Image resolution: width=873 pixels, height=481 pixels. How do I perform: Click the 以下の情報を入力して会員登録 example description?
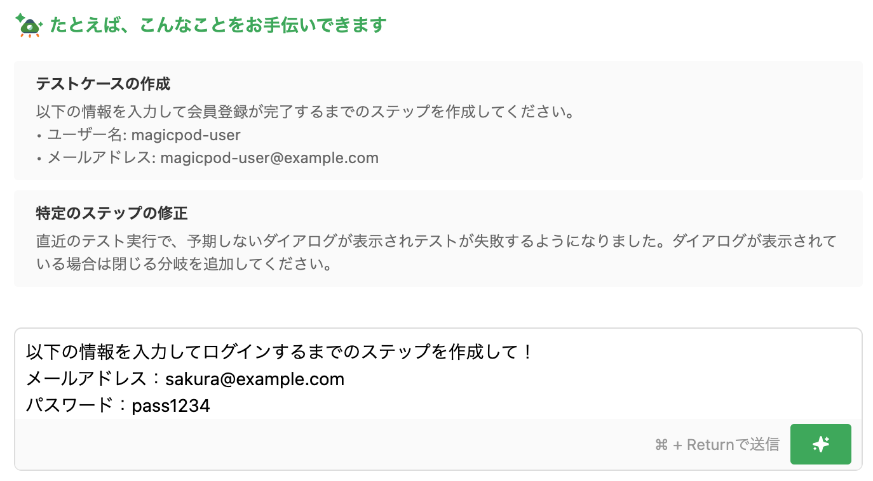pos(305,113)
